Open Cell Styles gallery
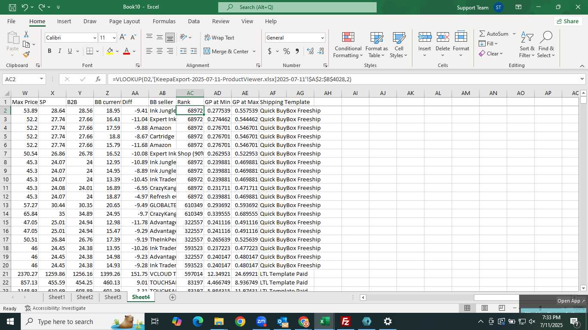 [x=399, y=45]
